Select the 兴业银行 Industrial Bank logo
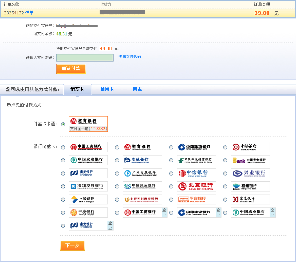Image resolution: width=297 pixels, height=262 pixels. pos(250,173)
